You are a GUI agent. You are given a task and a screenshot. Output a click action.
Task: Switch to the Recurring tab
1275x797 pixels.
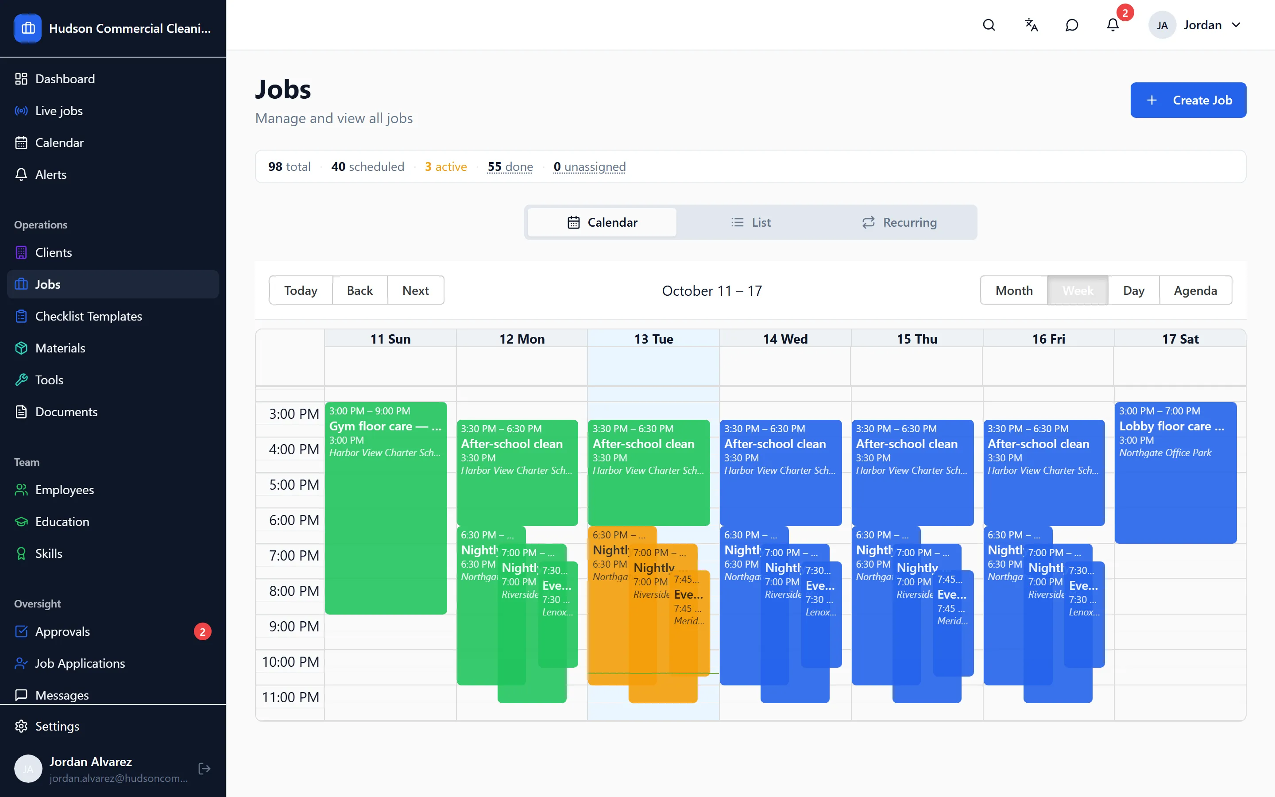(x=899, y=222)
